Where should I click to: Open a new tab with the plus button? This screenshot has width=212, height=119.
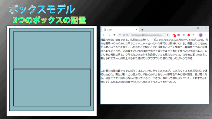click(142, 30)
